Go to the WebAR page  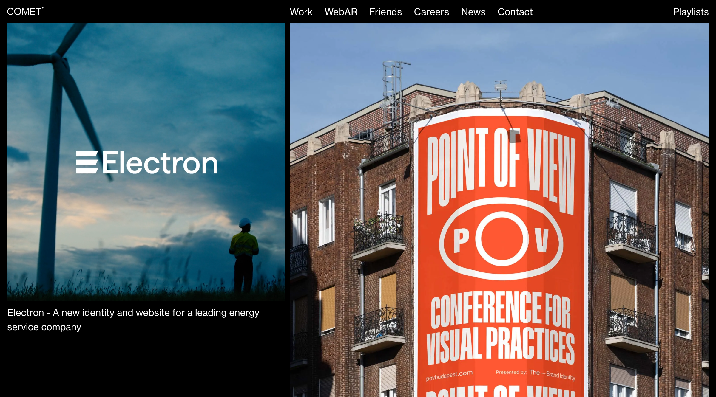click(x=341, y=12)
